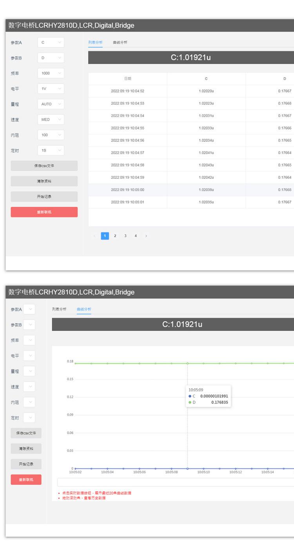Open the 速度 dropdown showing MED
Viewport: 294px width, 543px height.
pos(51,119)
